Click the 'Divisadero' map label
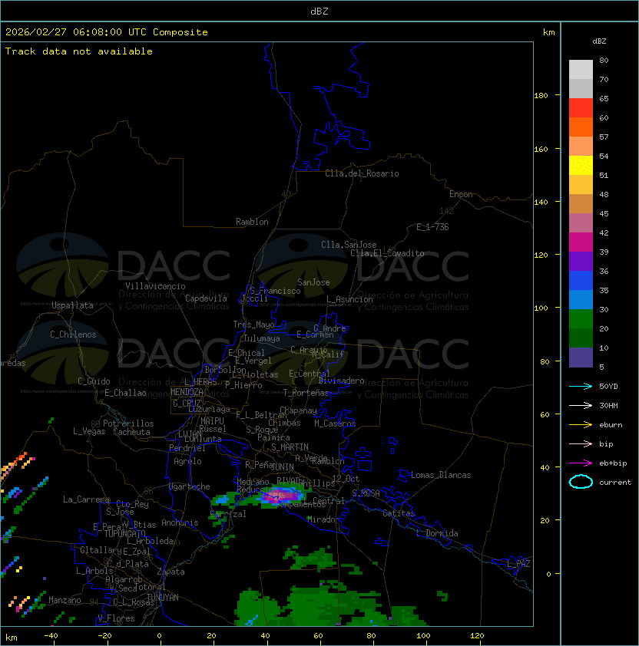Screen dimensions: 639x646 coord(341,381)
